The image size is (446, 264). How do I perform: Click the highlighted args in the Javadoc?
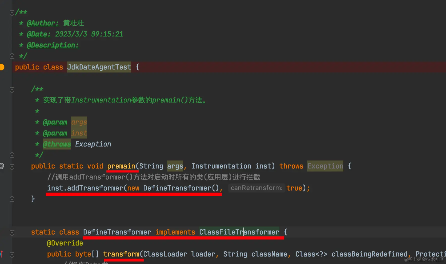(79, 122)
